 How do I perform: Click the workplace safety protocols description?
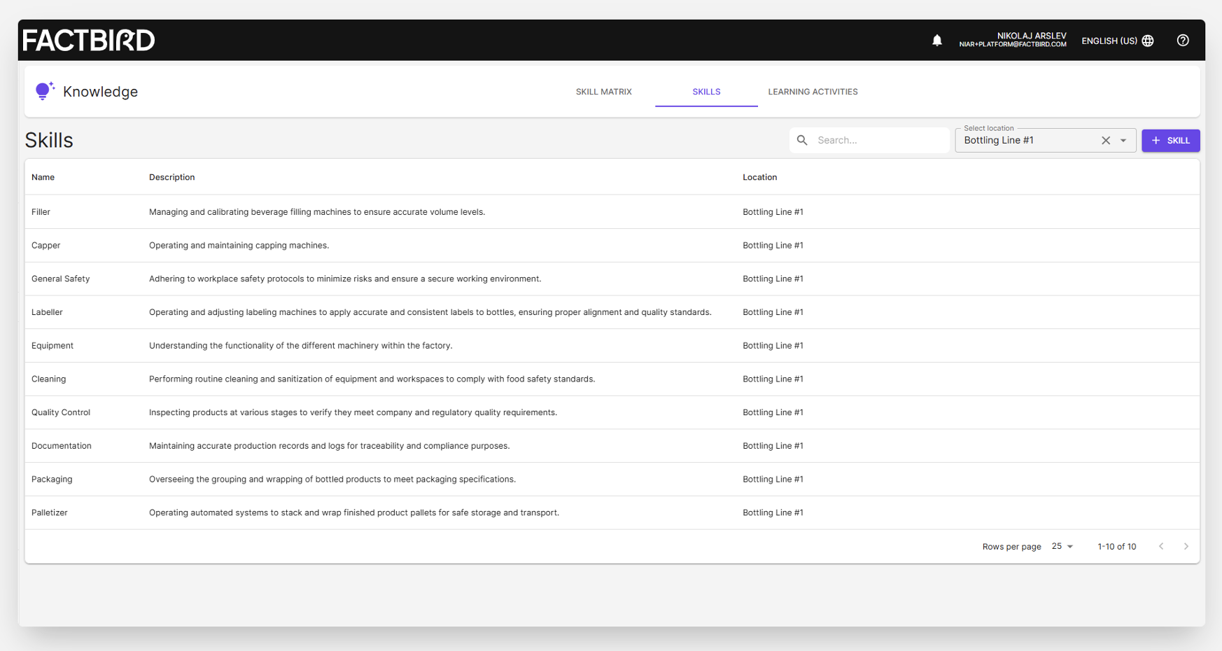[345, 279]
